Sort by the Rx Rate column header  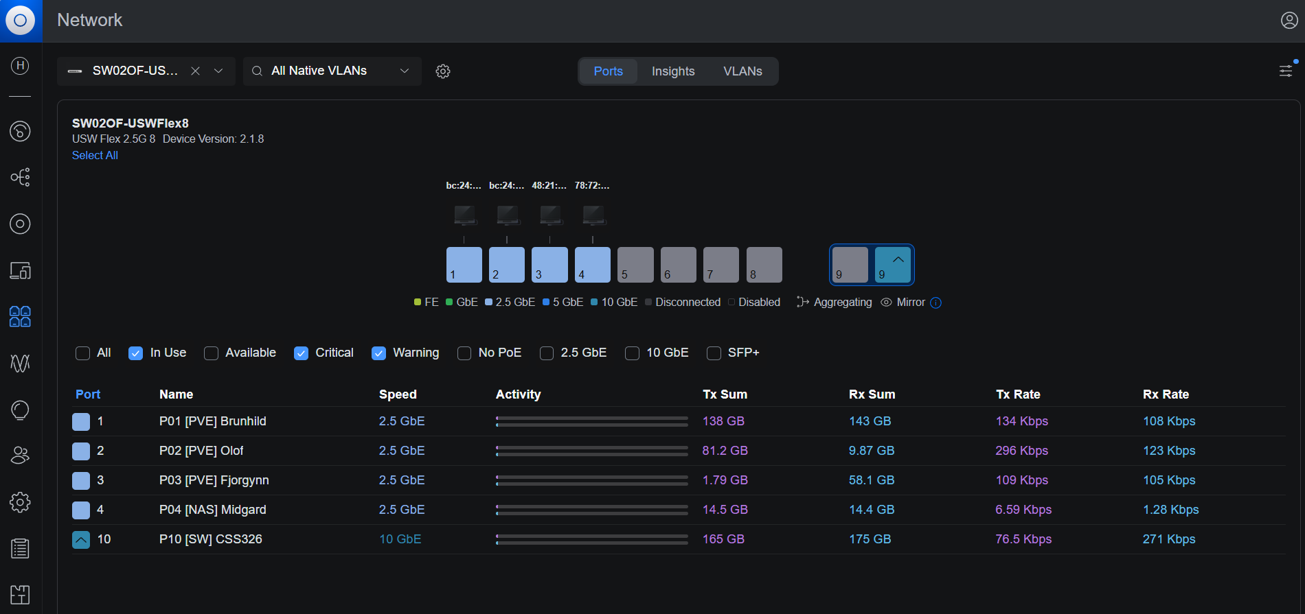pyautogui.click(x=1166, y=394)
